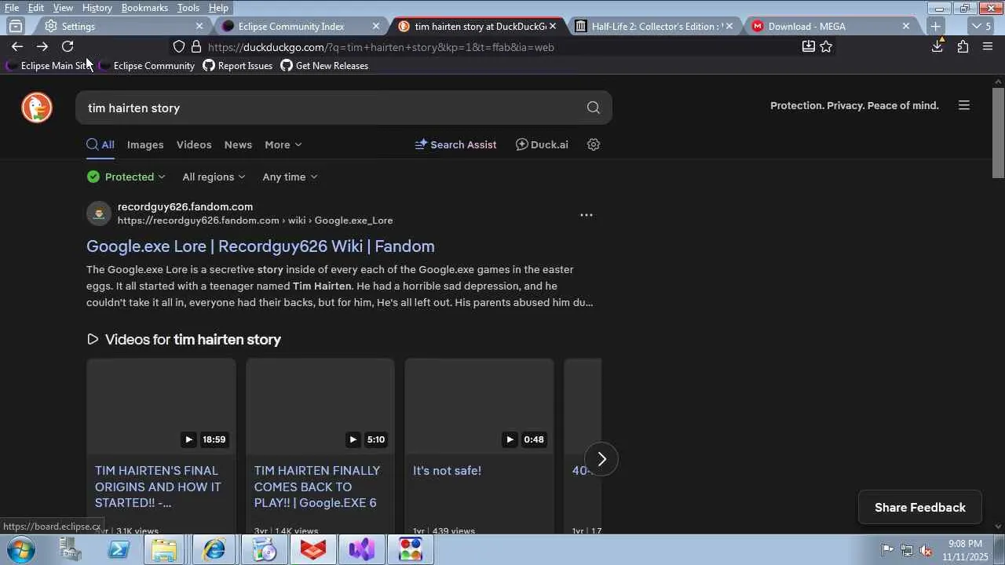The image size is (1005, 565).
Task: Open the Google.exe Lore Fandom result
Action: pyautogui.click(x=261, y=246)
